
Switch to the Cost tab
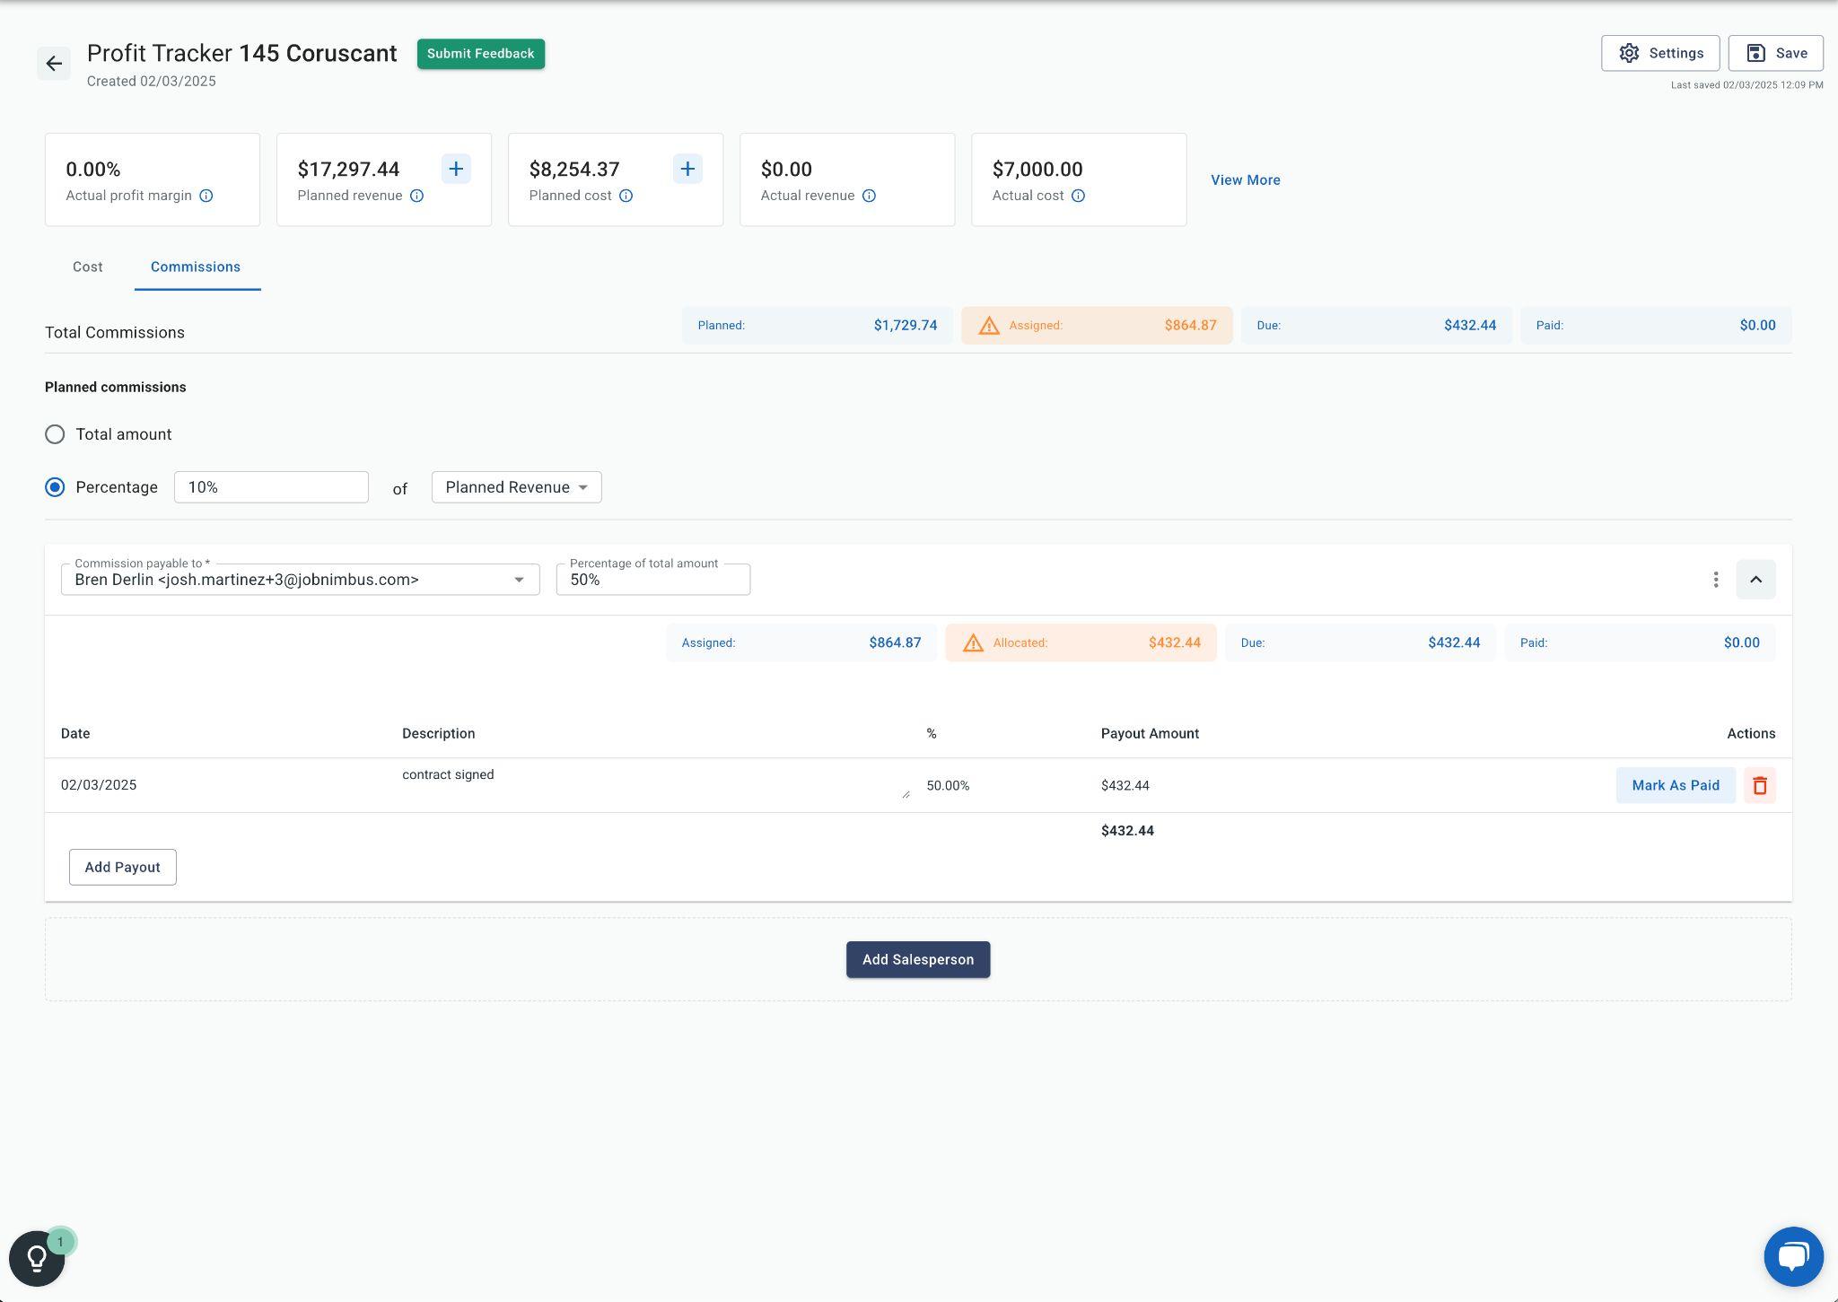pyautogui.click(x=88, y=267)
